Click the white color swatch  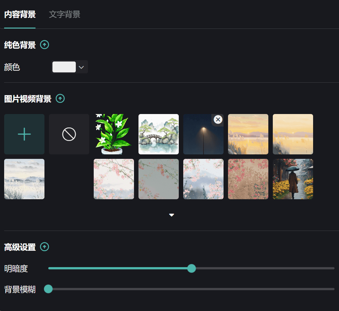point(64,67)
